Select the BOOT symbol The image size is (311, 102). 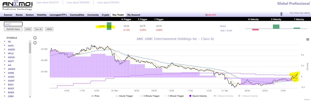[11, 89]
